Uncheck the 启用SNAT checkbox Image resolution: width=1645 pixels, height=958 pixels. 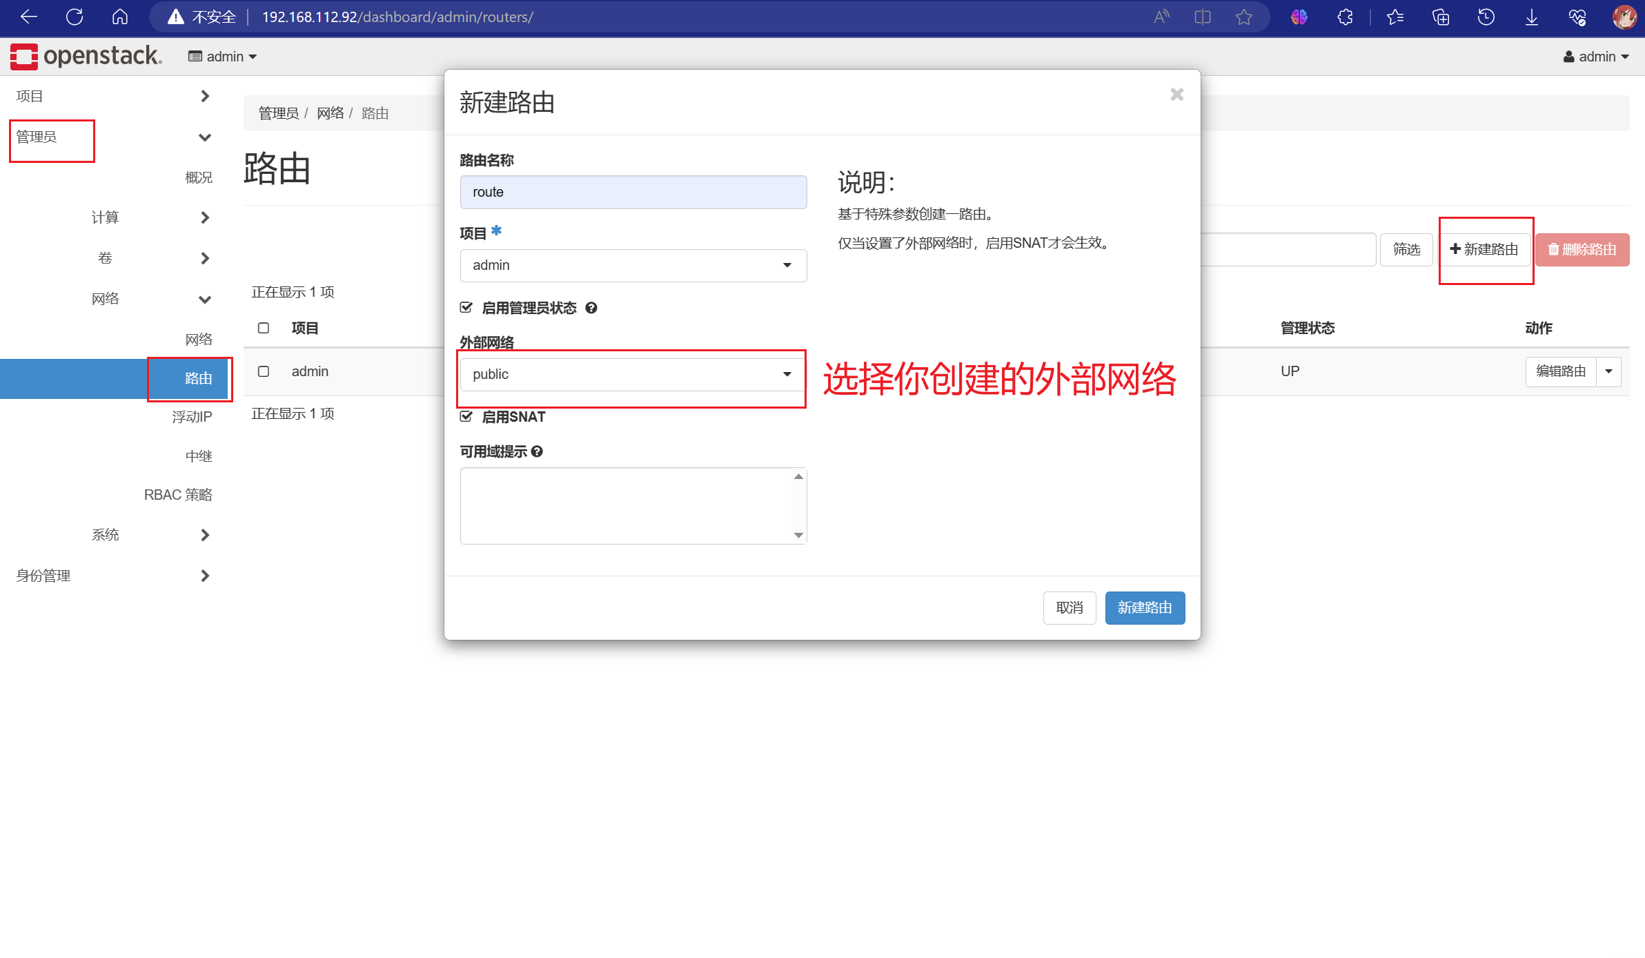[466, 416]
